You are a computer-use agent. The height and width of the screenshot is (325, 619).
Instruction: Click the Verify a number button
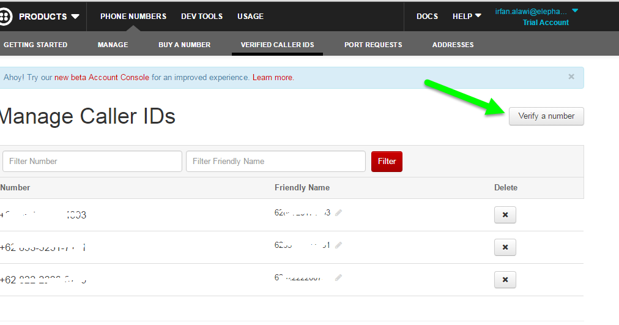546,116
